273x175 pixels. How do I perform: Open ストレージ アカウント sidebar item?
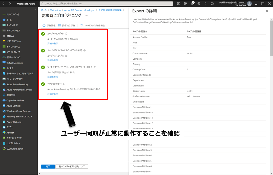(13, 79)
